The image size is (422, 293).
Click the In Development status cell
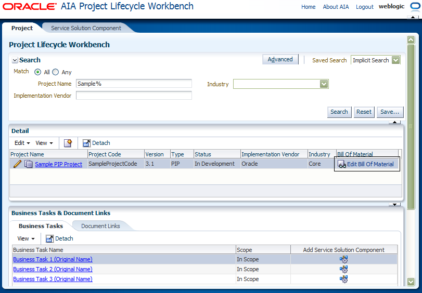coord(217,164)
